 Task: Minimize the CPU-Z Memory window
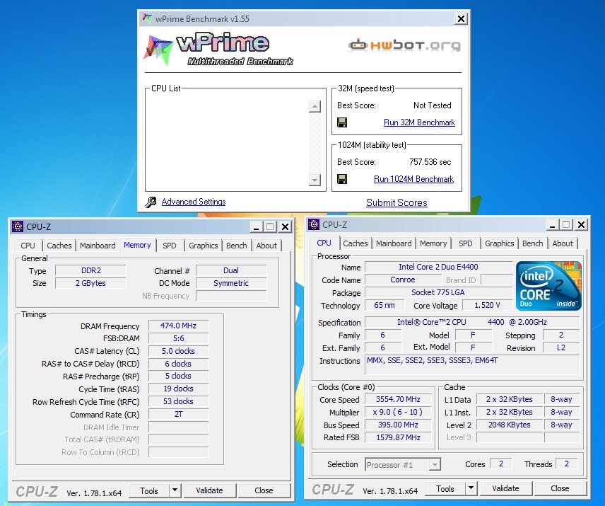[x=256, y=226]
